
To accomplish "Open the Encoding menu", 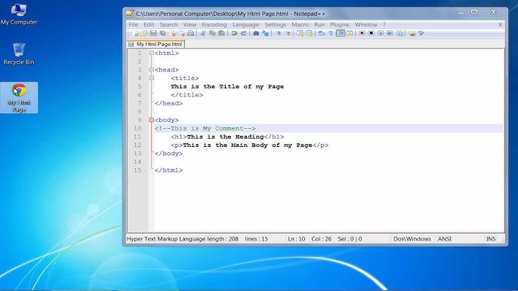I will [x=214, y=25].
